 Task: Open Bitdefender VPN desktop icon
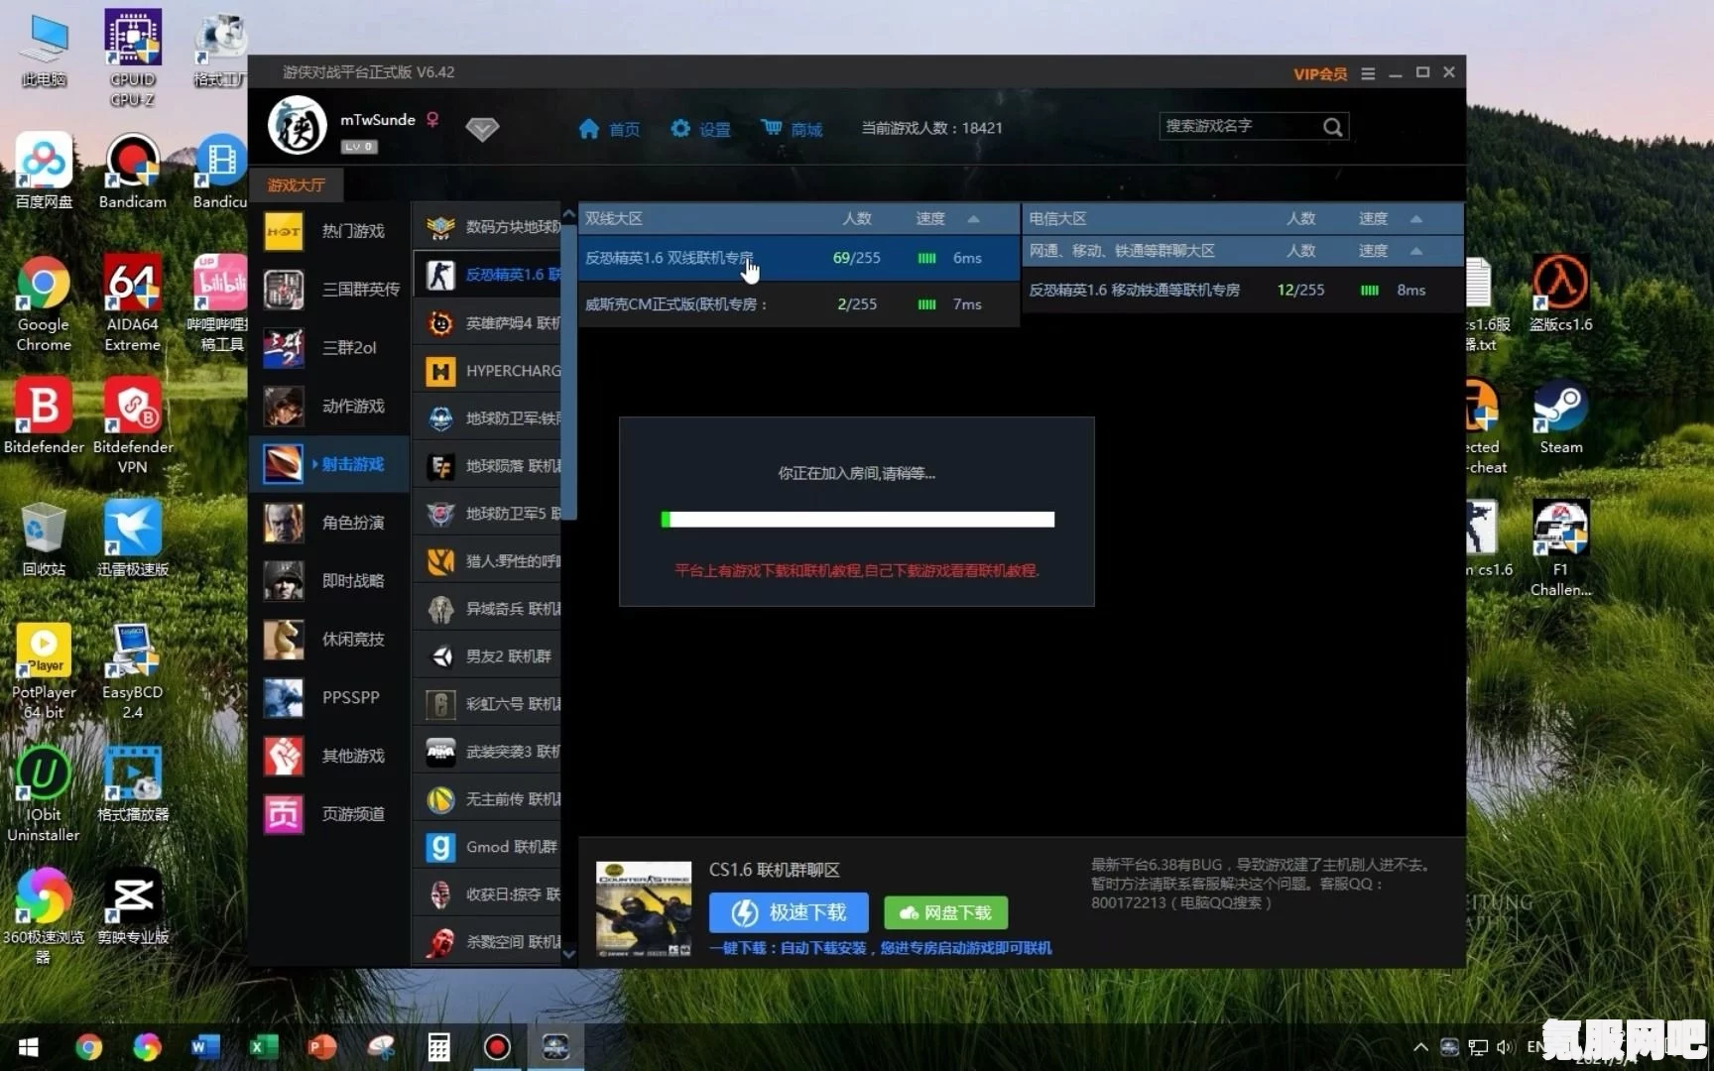pos(133,425)
